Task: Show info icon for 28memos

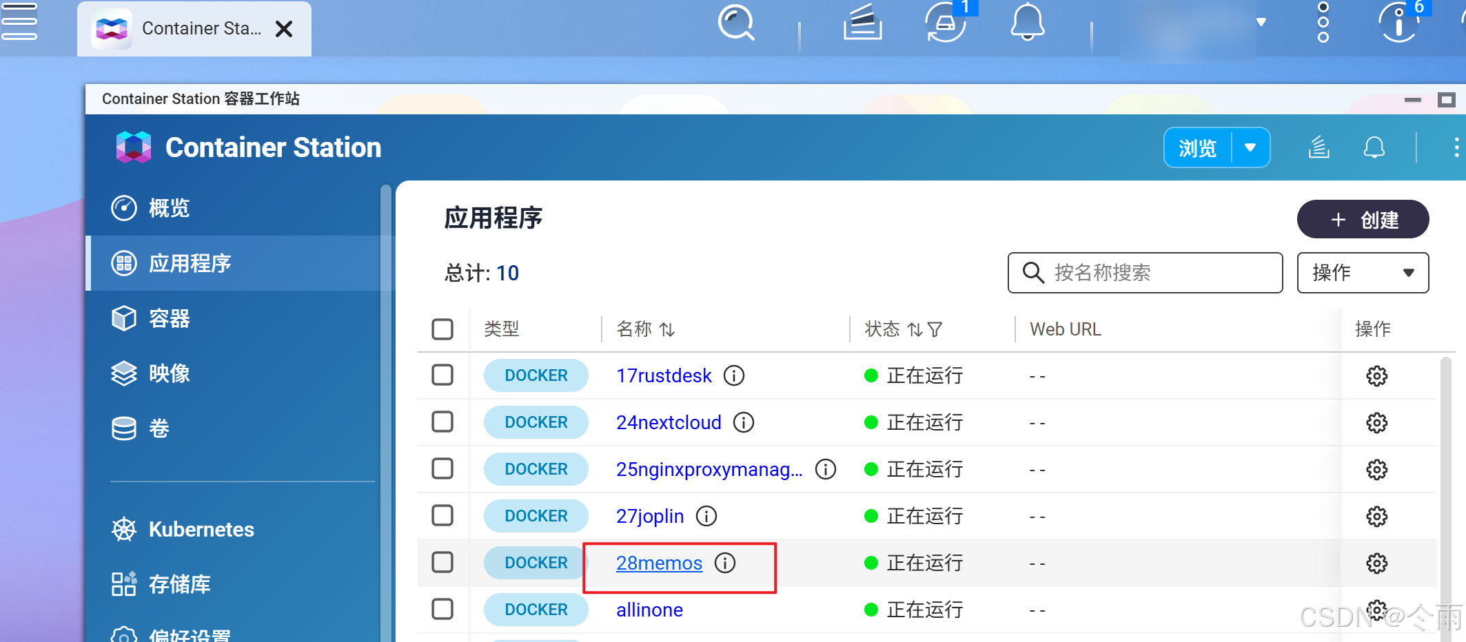Action: tap(725, 563)
